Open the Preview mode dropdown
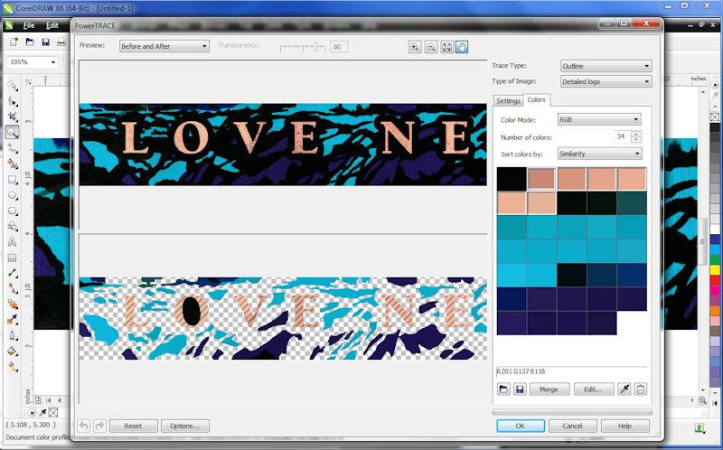Screen dimensions: 723x450 click(164, 46)
